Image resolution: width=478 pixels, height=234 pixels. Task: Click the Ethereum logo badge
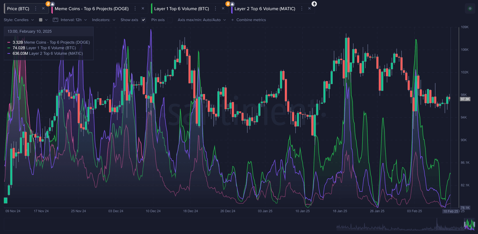tap(314, 4)
